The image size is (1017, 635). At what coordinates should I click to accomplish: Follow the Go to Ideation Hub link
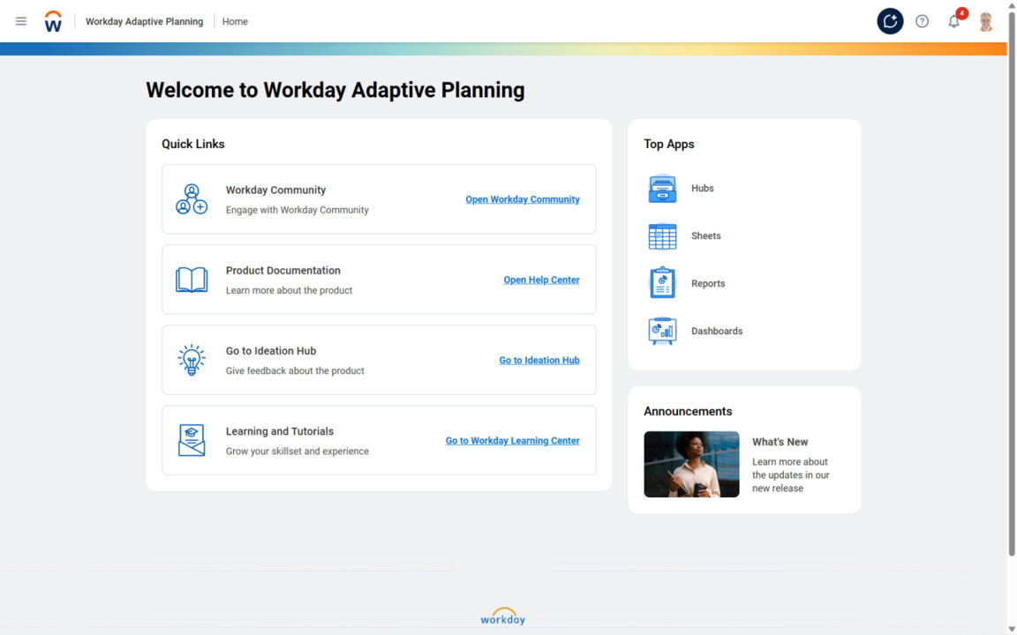(539, 360)
